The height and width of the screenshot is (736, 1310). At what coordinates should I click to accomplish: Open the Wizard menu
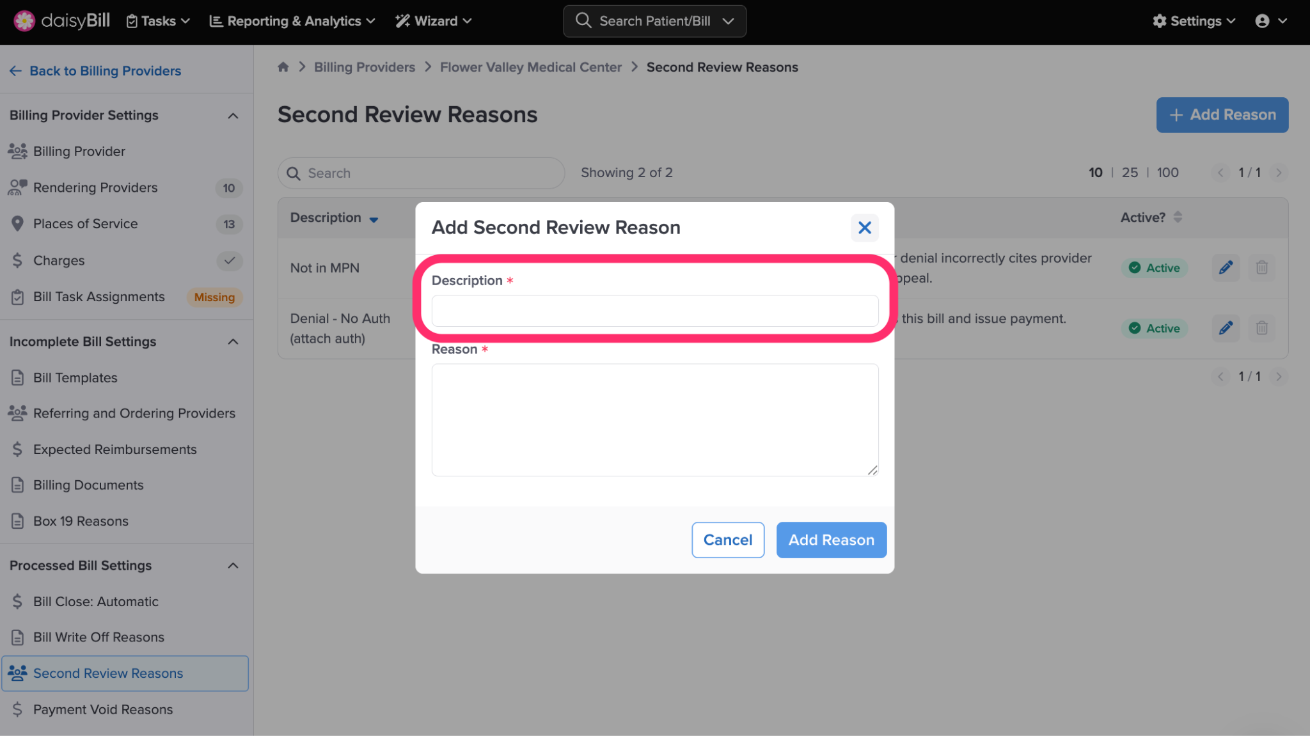click(434, 21)
